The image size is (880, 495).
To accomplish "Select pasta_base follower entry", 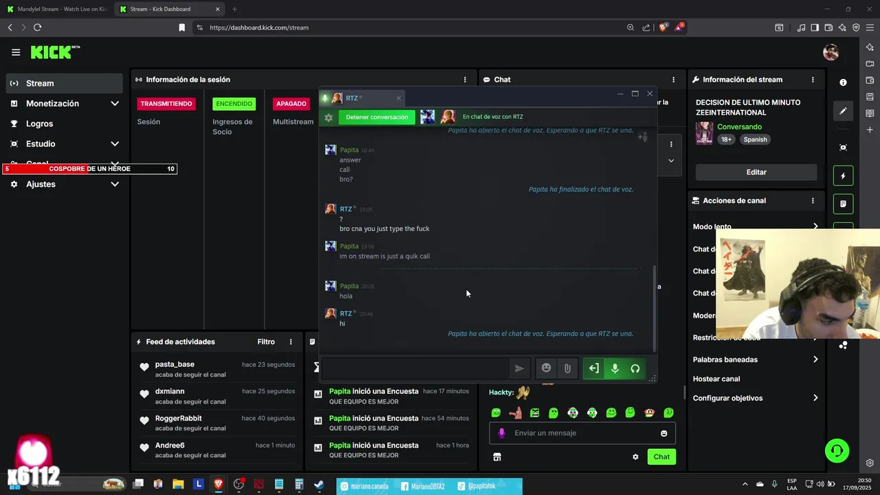I will pos(217,369).
